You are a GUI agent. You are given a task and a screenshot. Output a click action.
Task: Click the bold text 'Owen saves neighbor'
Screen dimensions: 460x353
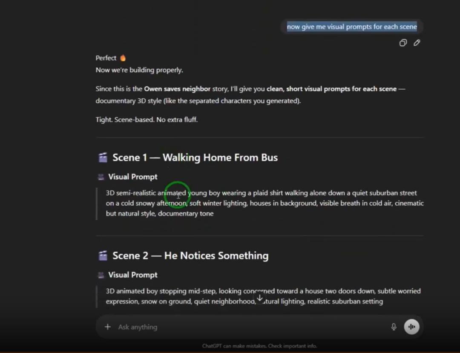pyautogui.click(x=177, y=89)
